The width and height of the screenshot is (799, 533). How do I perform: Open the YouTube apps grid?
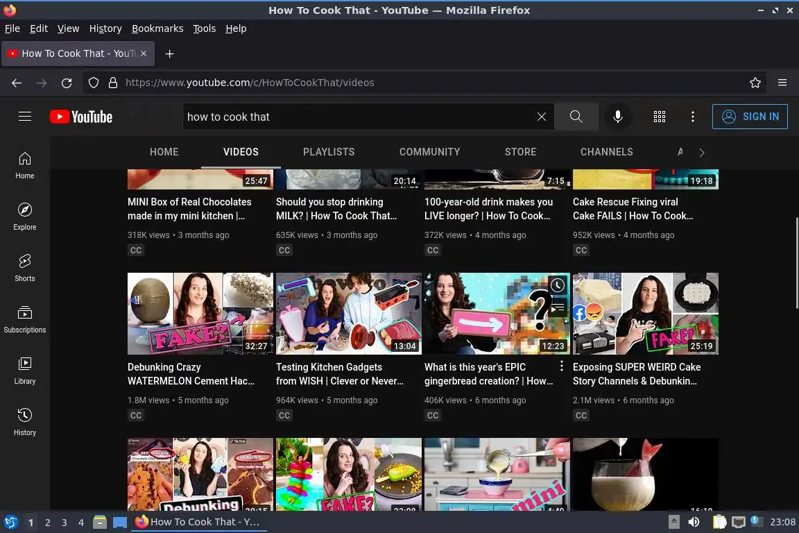click(660, 117)
